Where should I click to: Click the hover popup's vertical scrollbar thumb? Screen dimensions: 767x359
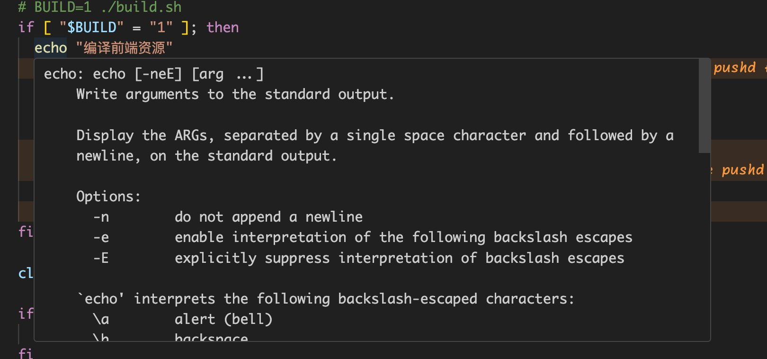pyautogui.click(x=705, y=106)
